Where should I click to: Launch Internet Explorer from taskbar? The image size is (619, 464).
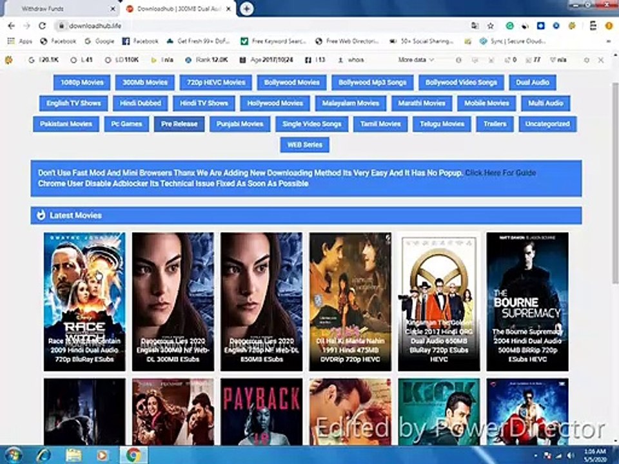[x=43, y=456]
